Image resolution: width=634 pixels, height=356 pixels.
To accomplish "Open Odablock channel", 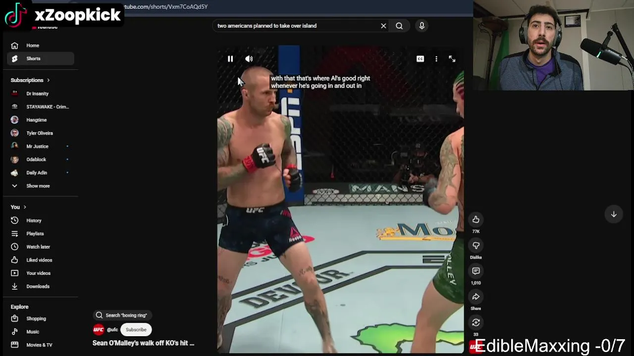I will coord(41,159).
